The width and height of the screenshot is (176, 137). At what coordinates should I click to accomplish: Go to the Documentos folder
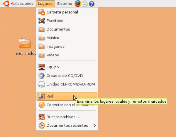coord(58,29)
